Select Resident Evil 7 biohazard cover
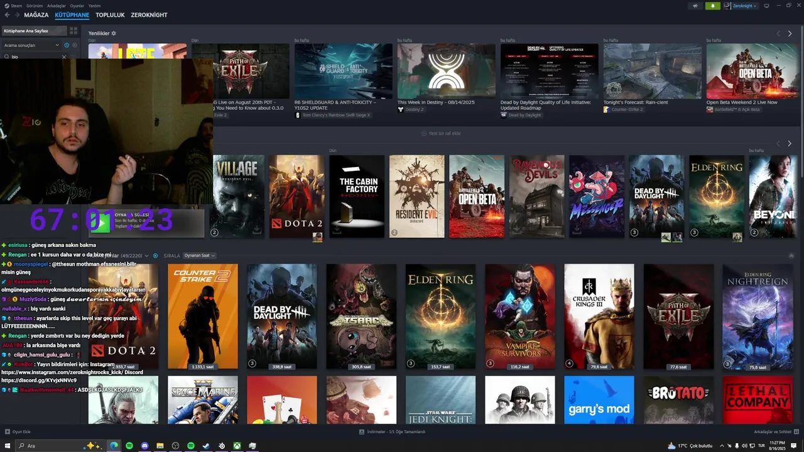 [x=416, y=196]
